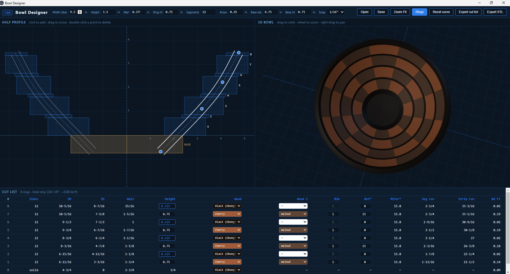This screenshot has width=510, height=274.
Task: Click the TDR logo badge
Action: pos(7,13)
